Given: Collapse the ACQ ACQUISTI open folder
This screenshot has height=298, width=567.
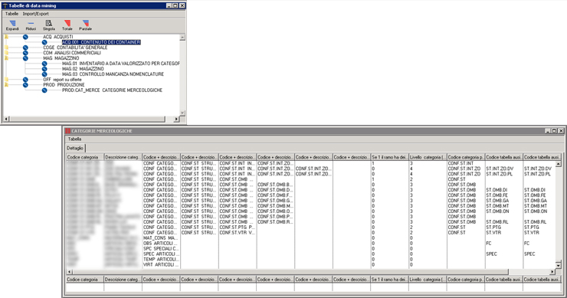Looking at the screenshot, I should click(x=6, y=37).
